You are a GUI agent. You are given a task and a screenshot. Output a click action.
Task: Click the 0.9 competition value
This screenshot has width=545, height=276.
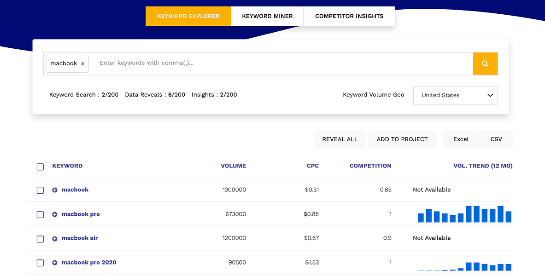pos(387,238)
